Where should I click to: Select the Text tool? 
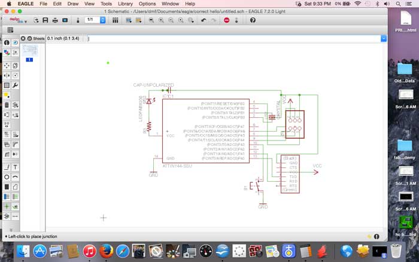coord(15,167)
